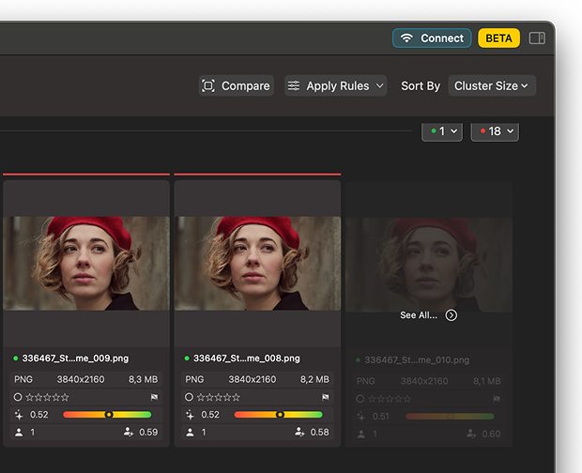Screen dimensions: 582x473
Task: Toggle the color label circle on 009.png
Action: [18, 397]
